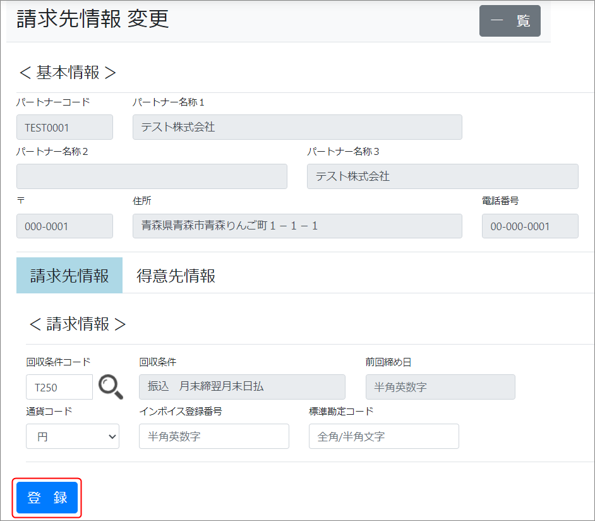Viewport: 595px width, 521px height.
Task: Click the 請求先情報 変更 page heading
Action: click(93, 20)
